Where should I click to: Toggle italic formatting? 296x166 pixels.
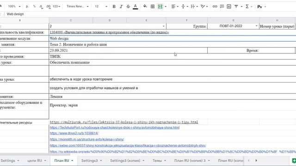coord(121,6)
